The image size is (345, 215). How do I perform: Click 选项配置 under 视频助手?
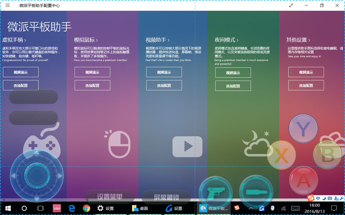pyautogui.click(x=164, y=85)
